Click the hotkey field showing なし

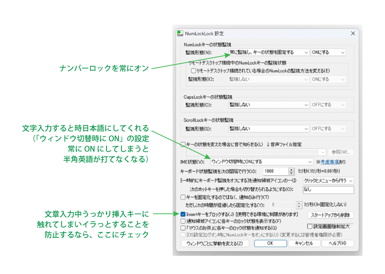pos(328,190)
